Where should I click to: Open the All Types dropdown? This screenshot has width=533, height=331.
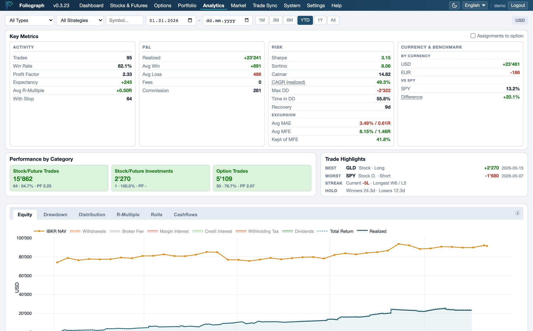pos(30,20)
